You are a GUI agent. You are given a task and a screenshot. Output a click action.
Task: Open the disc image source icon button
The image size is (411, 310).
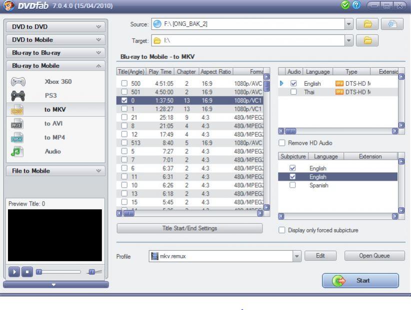[x=392, y=24]
